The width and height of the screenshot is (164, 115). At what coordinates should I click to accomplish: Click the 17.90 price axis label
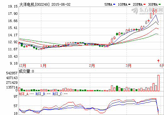pos(13,14)
